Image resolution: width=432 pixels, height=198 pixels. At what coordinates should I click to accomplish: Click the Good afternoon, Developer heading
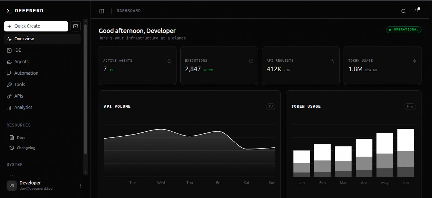click(x=137, y=31)
